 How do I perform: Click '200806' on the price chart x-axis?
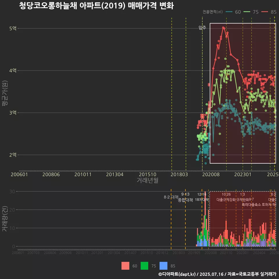[51, 174]
